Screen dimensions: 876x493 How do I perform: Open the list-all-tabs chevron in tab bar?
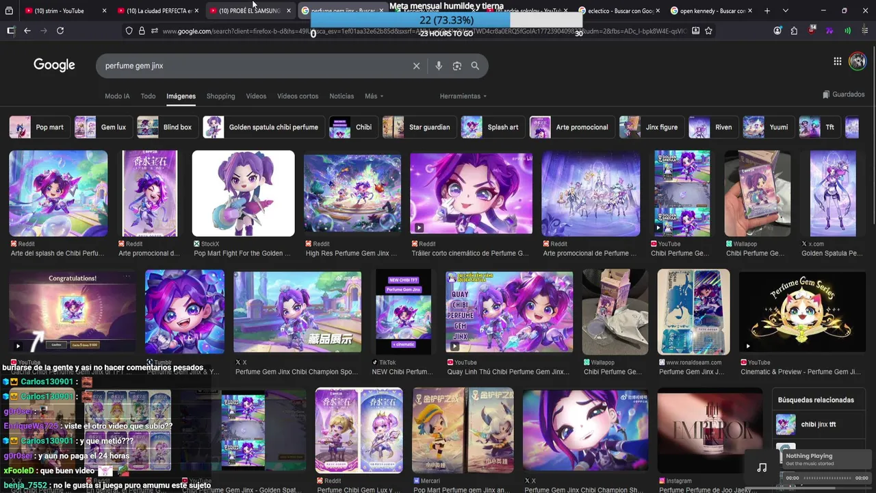[x=785, y=11]
